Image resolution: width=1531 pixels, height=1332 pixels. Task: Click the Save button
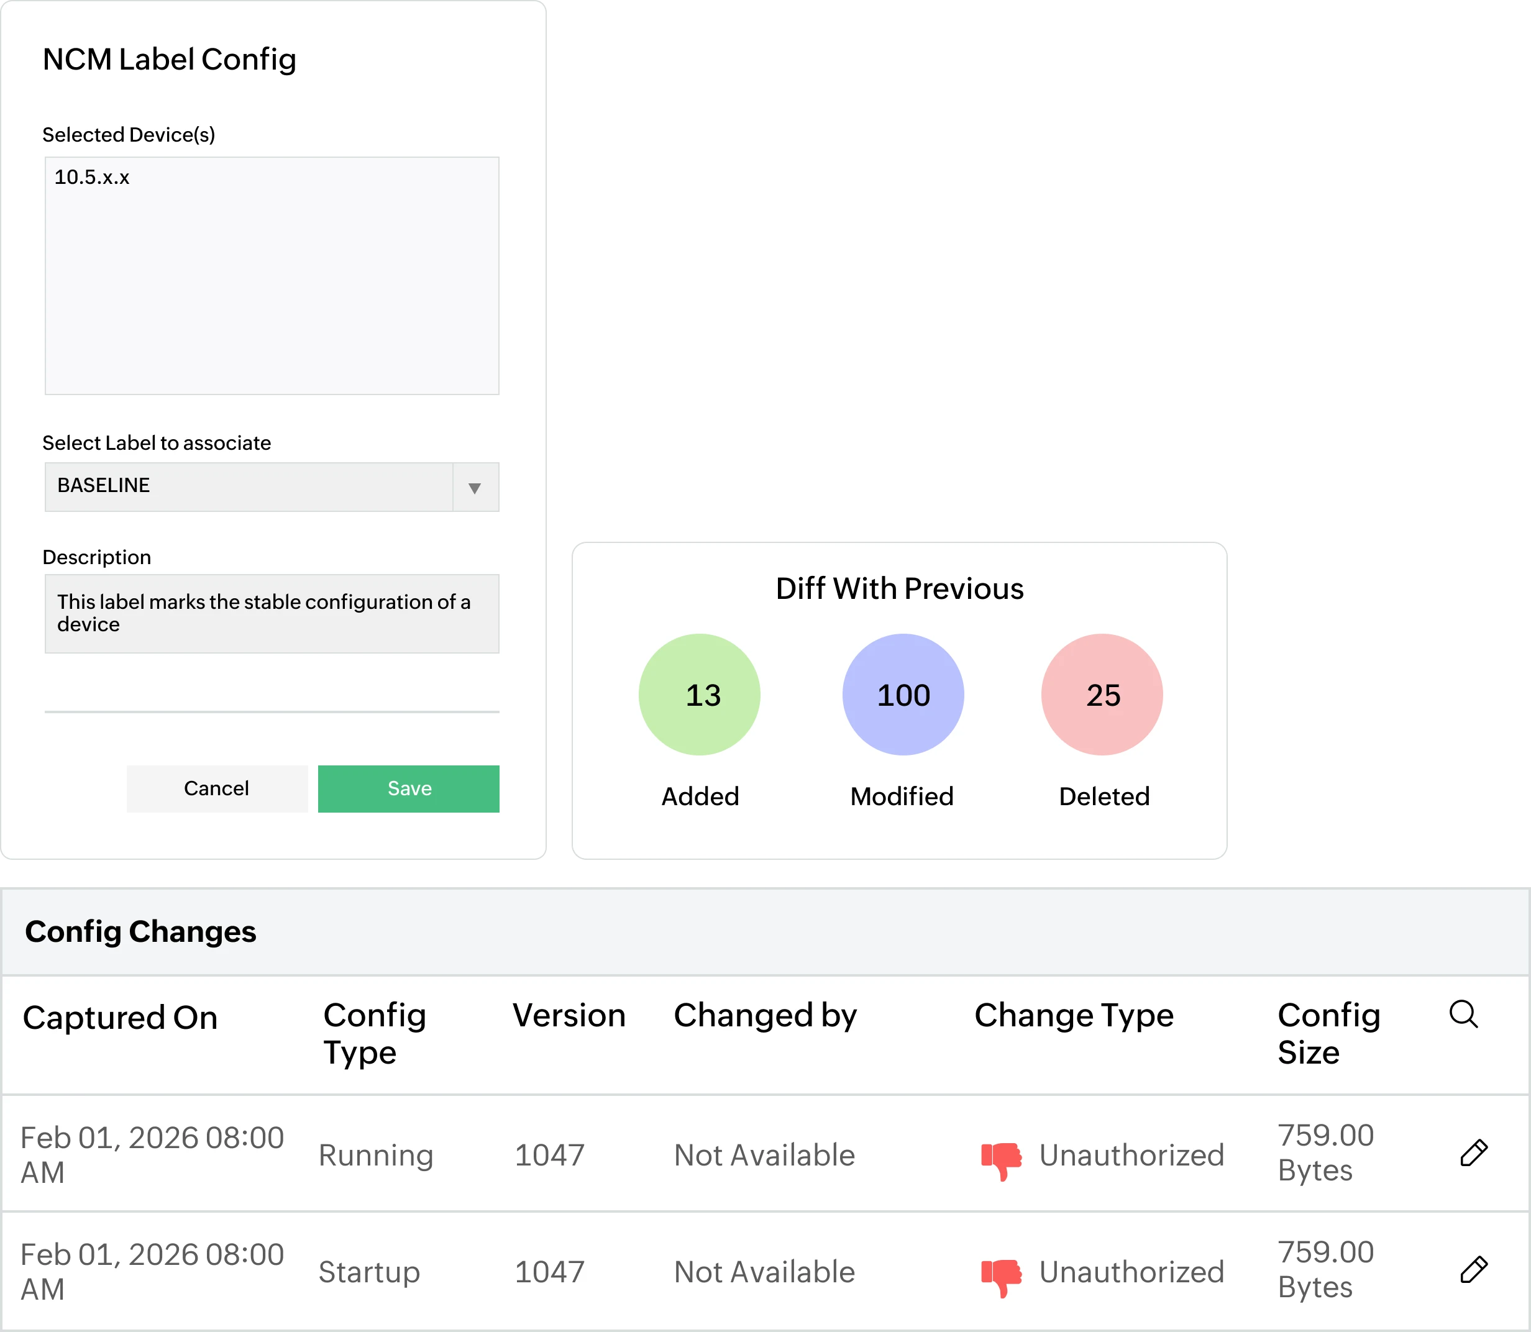408,788
